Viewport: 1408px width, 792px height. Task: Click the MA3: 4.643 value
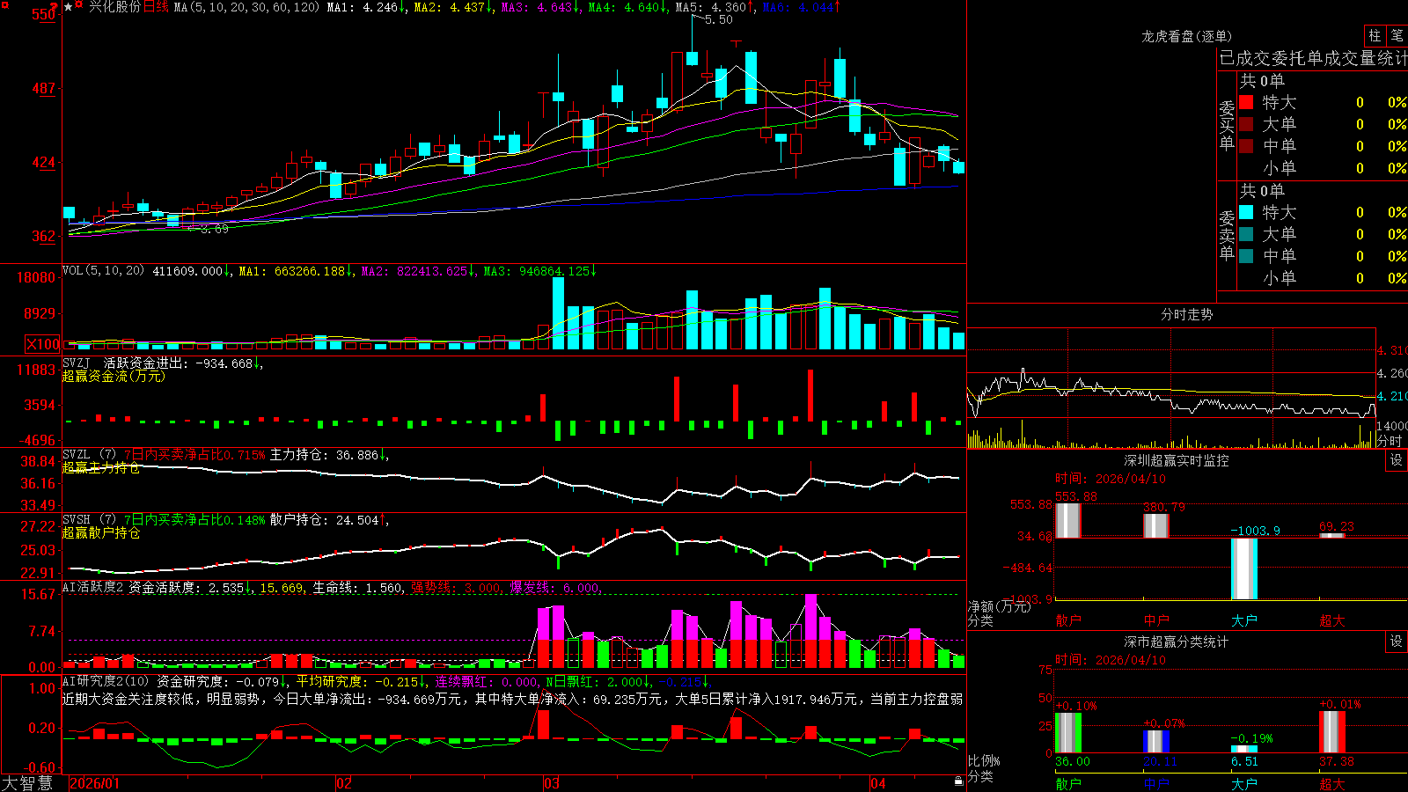pyautogui.click(x=540, y=7)
